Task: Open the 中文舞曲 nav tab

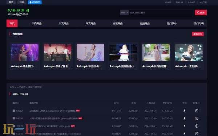Action: click(x=64, y=24)
